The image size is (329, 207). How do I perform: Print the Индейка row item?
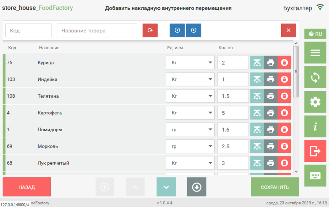pyautogui.click(x=271, y=79)
